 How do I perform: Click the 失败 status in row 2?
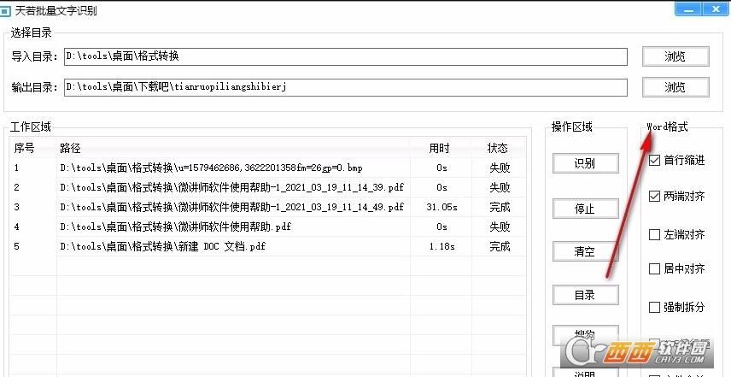tap(500, 187)
